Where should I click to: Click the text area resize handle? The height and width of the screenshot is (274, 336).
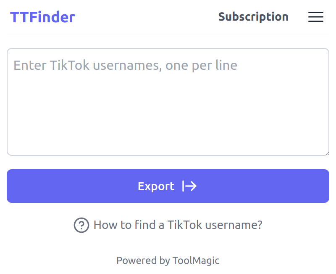pos(326,153)
